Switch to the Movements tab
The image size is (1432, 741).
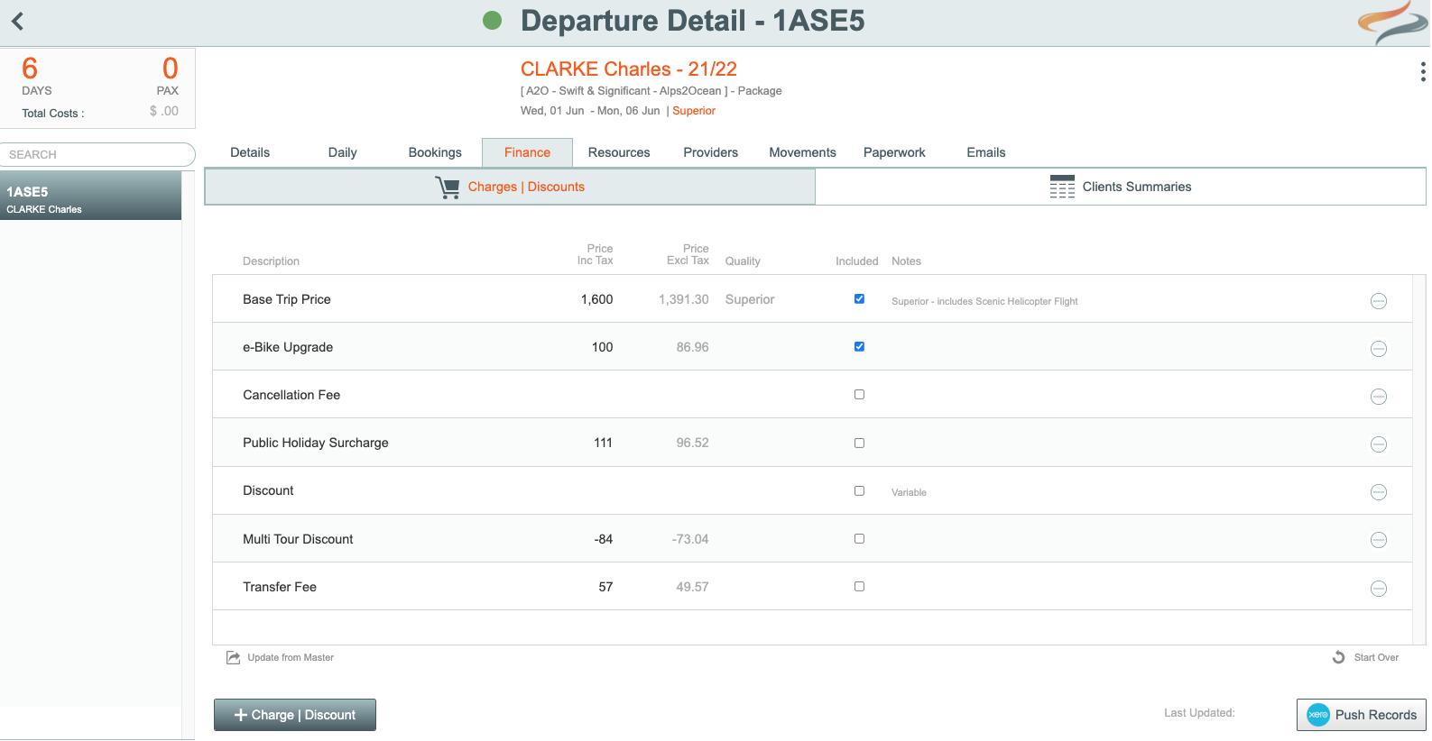pos(802,152)
